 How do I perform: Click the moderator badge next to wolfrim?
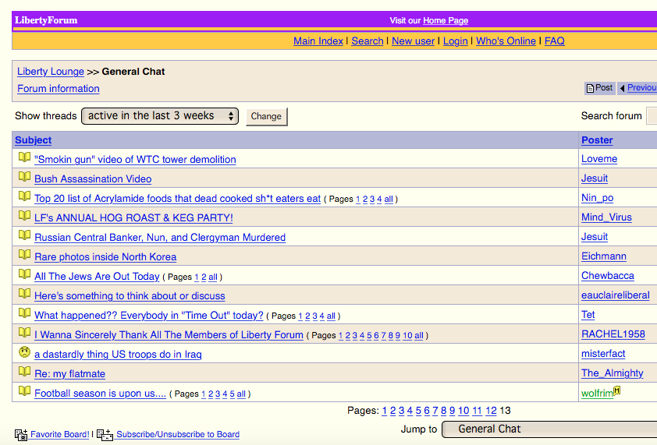(616, 391)
